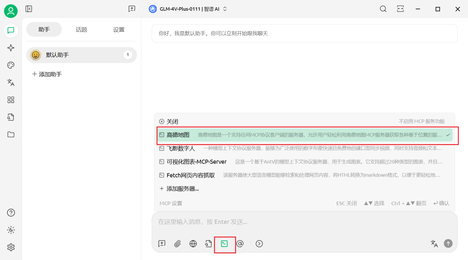Open the model selector GLM-4V-Plus-0111
Screen dimensions: 468x260
pyautogui.click(x=188, y=9)
